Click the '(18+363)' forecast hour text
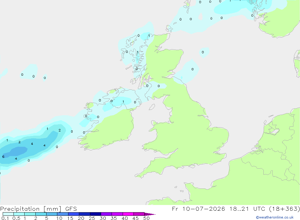The height and width of the screenshot is (220, 300). tap(284, 209)
